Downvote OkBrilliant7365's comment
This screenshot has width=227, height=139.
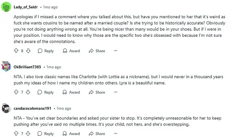pos(28,92)
